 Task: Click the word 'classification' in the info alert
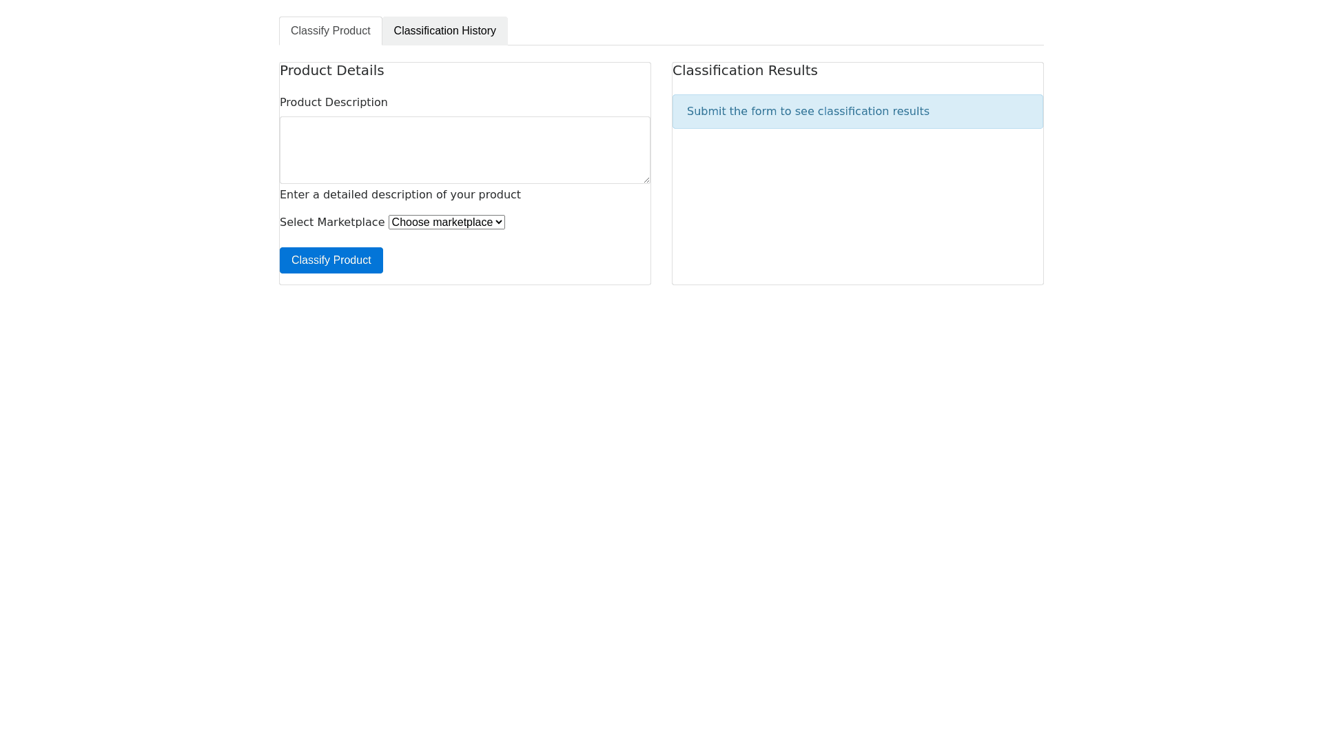click(852, 112)
